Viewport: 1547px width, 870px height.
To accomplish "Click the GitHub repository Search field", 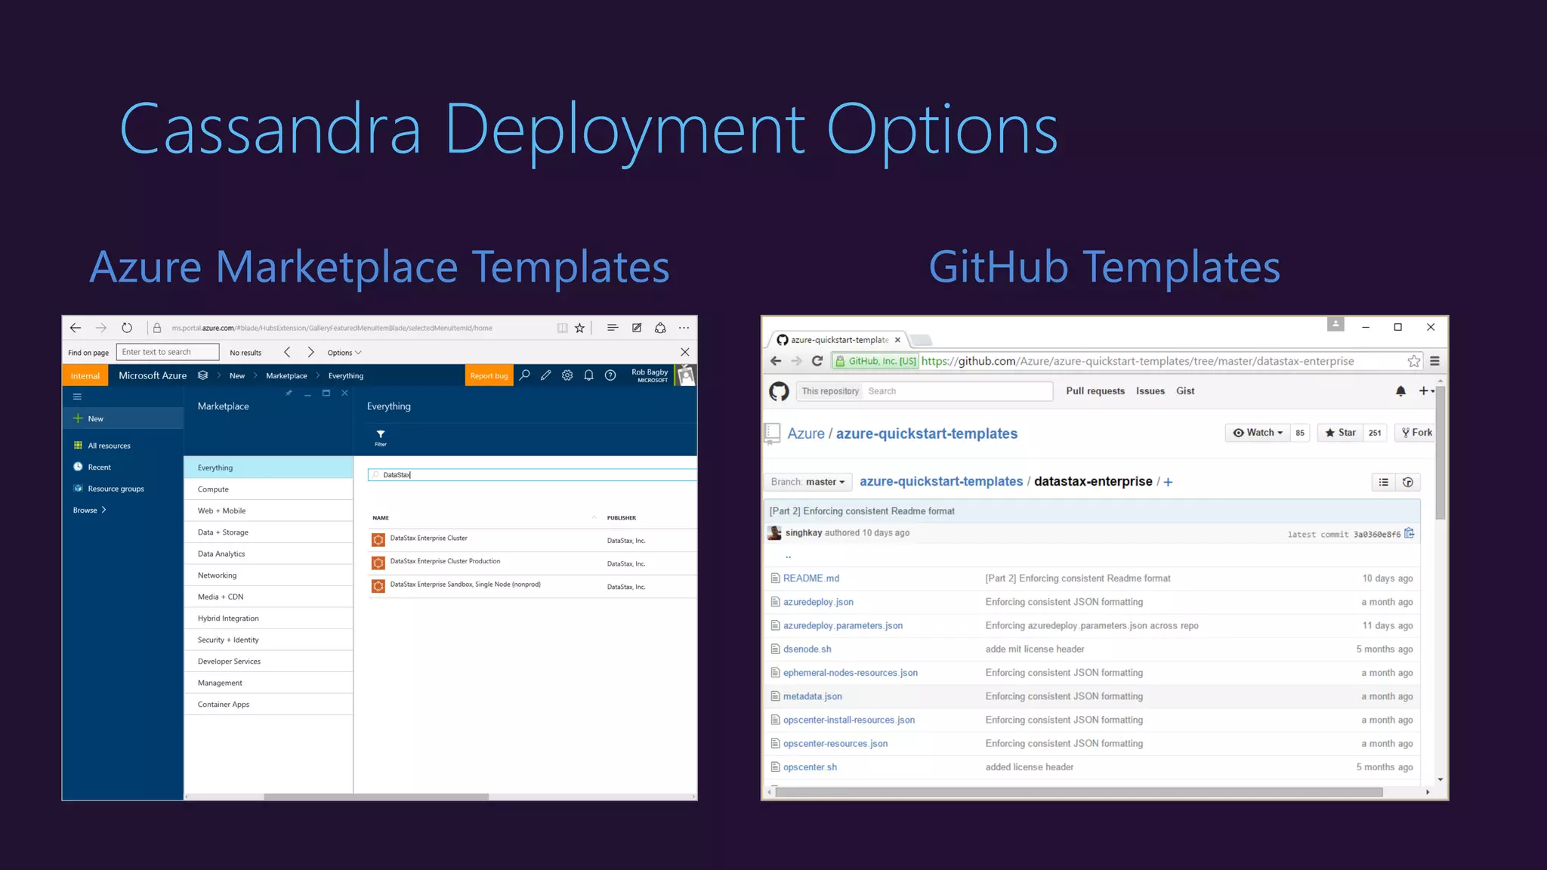I will [x=958, y=391].
